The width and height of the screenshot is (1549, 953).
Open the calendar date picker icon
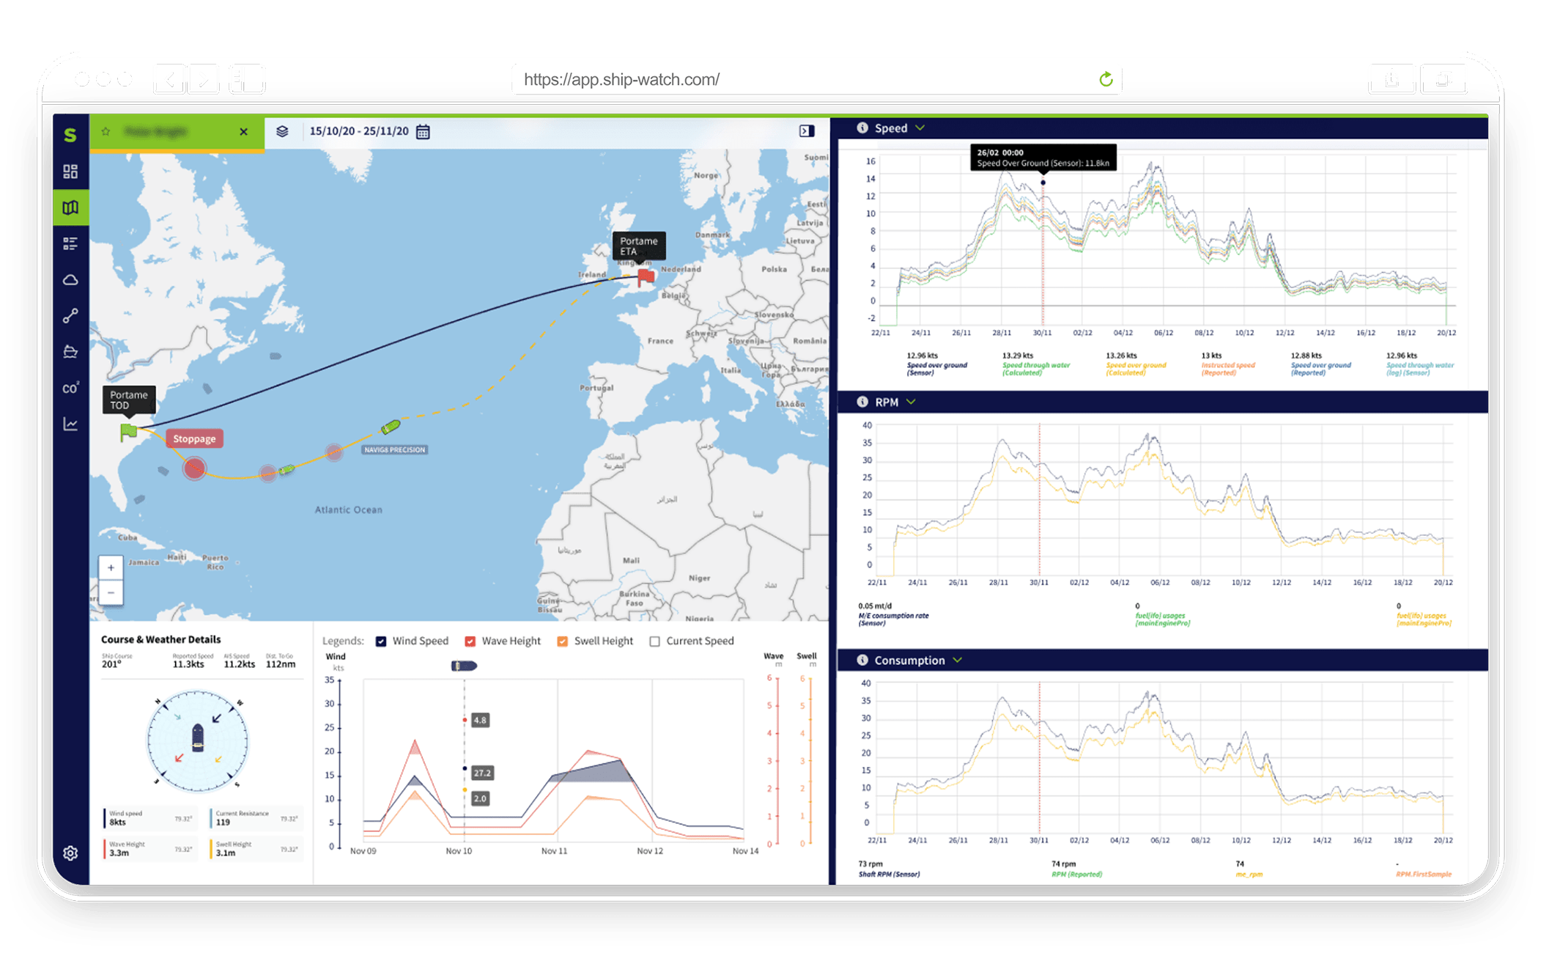tap(423, 132)
